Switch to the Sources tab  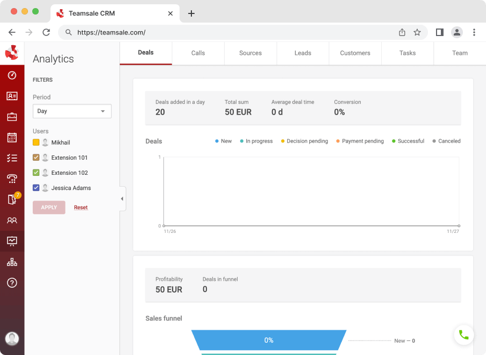click(251, 53)
